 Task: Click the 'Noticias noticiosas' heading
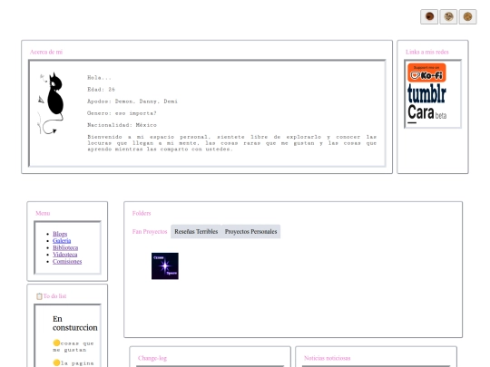[328, 358]
